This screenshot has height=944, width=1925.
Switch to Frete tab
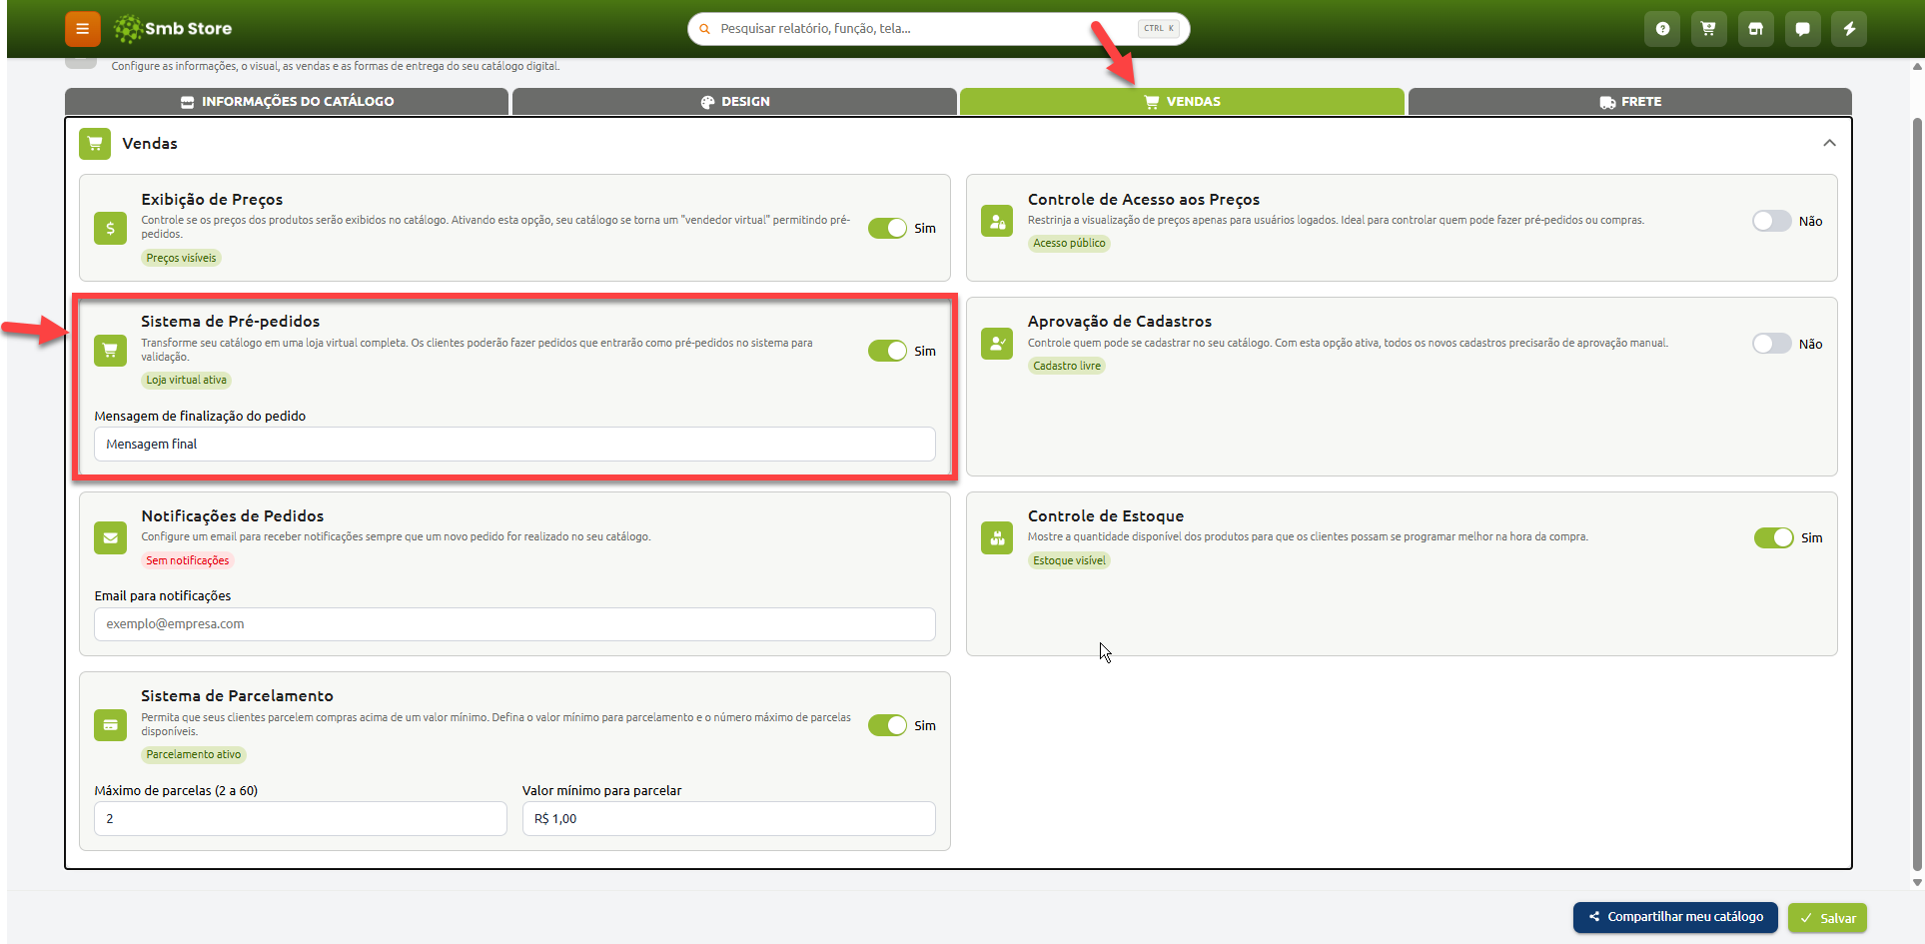pos(1629,102)
